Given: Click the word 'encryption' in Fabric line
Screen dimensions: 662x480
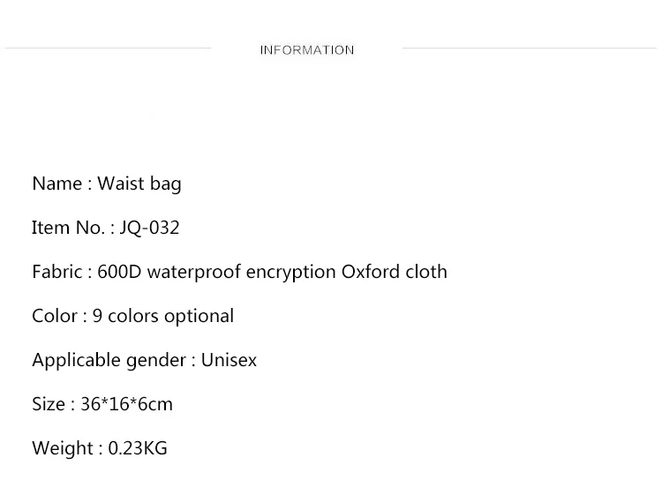Looking at the screenshot, I should [x=291, y=273].
